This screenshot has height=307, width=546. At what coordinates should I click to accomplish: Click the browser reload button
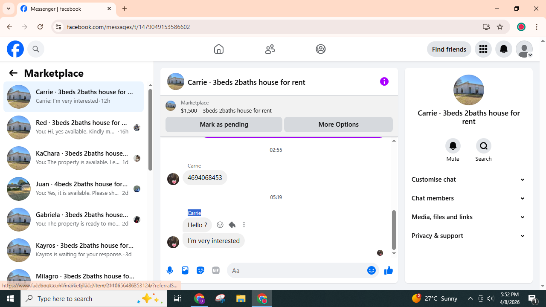click(40, 27)
